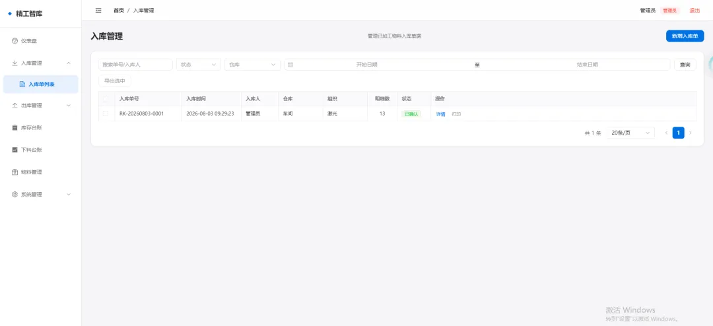Go to previous page arrow
This screenshot has width=713, height=326.
click(x=666, y=133)
